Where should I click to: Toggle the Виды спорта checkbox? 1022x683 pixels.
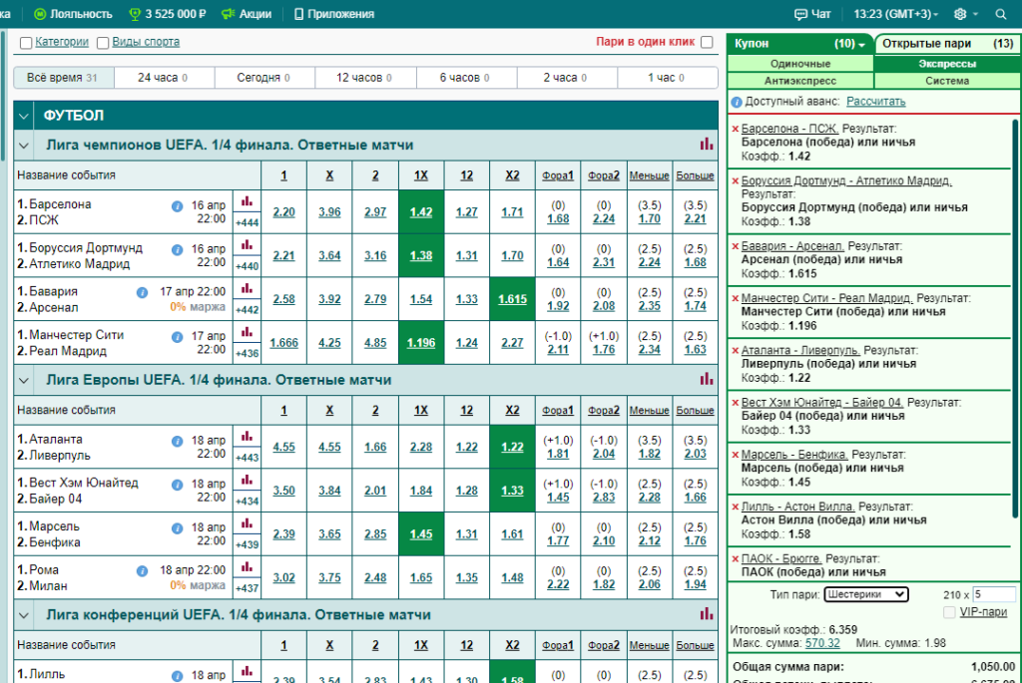(x=103, y=43)
